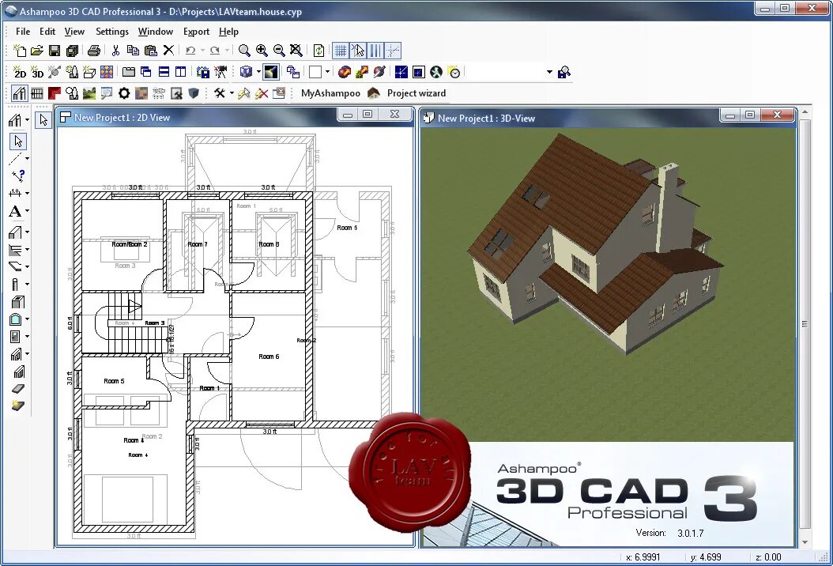Image resolution: width=833 pixels, height=566 pixels.
Task: Toggle the raytrace light beam view button
Action: [271, 72]
